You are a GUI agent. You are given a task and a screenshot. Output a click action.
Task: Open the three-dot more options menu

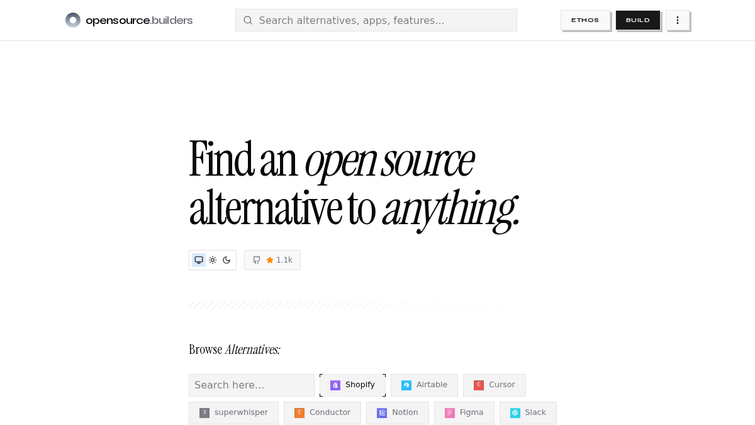tap(678, 20)
